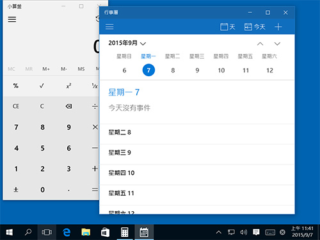This screenshot has height=240, width=320.
Task: Select day 9 in the week strip
Action: tap(197, 70)
